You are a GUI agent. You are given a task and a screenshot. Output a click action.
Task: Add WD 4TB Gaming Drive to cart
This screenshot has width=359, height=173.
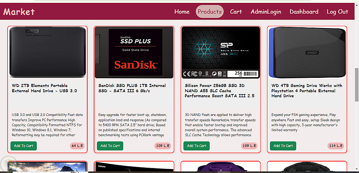(x=283, y=146)
